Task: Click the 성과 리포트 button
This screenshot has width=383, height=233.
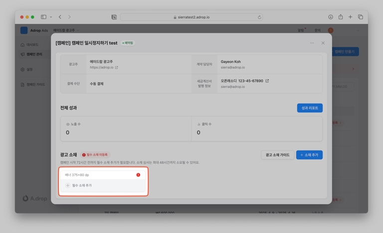Action: tap(309, 108)
